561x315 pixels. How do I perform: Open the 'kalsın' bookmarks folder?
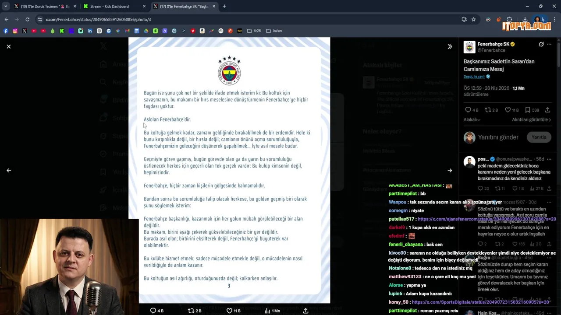(274, 31)
